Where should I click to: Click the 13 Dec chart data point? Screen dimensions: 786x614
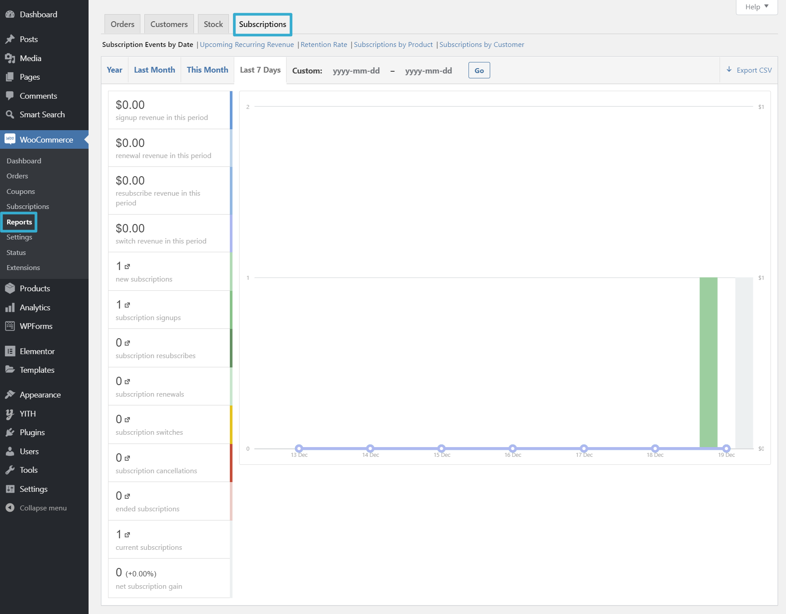[x=299, y=448]
